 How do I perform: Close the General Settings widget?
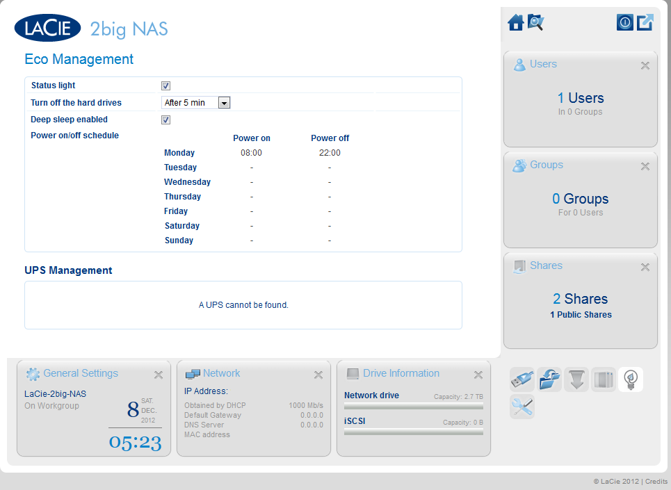[x=159, y=375]
